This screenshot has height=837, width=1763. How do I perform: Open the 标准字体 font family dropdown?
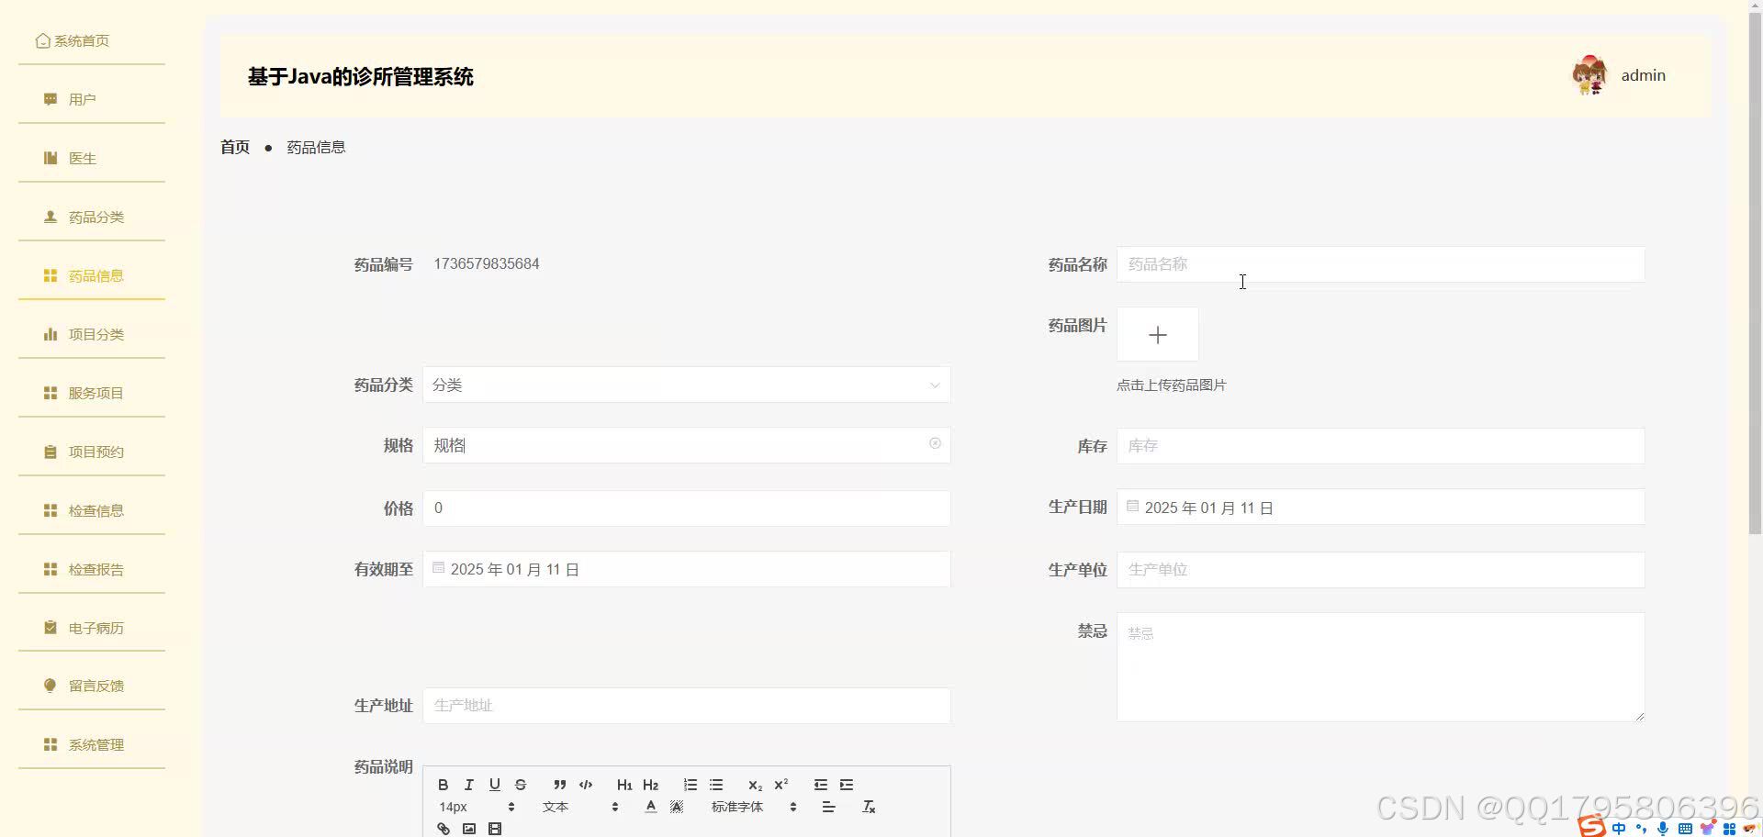tap(737, 807)
